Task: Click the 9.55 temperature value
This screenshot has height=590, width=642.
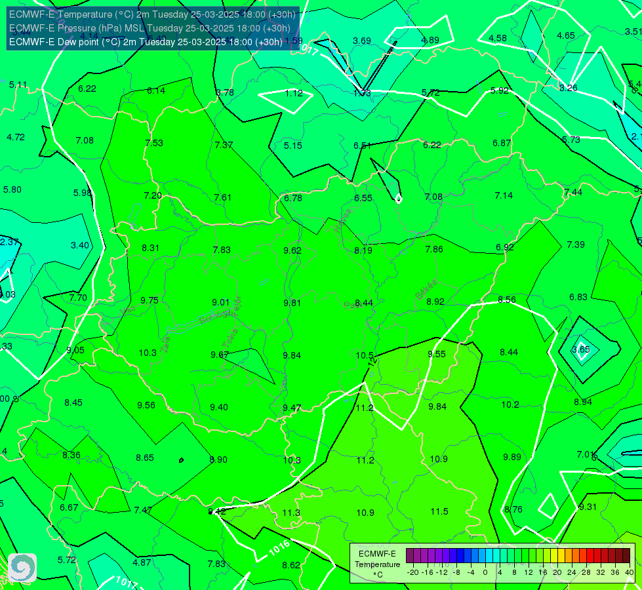Action: click(x=437, y=354)
